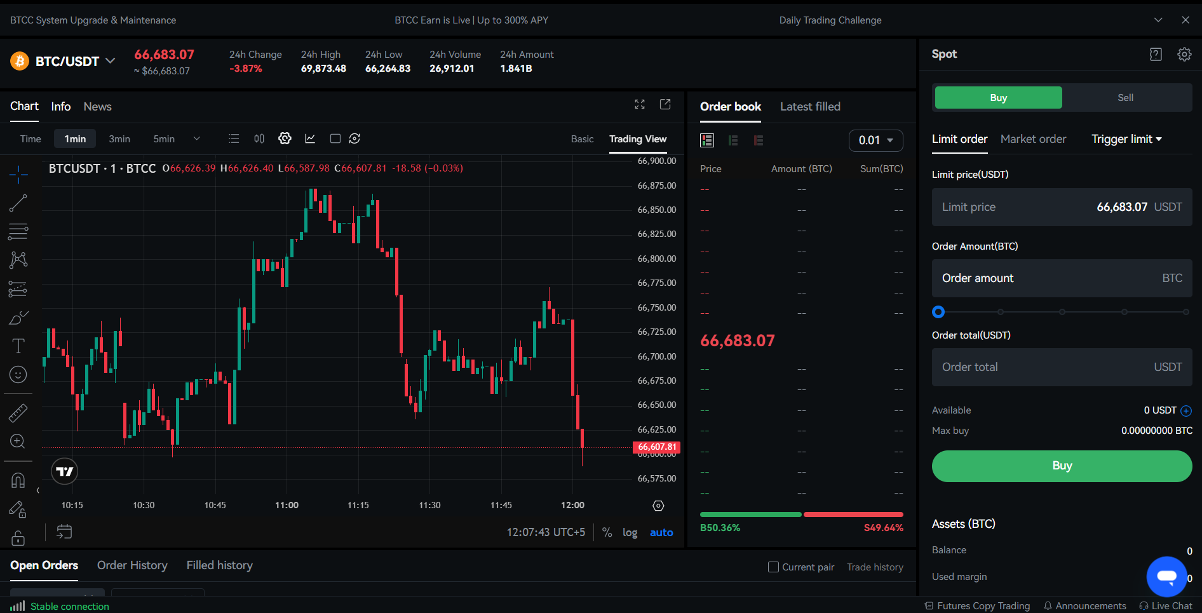This screenshot has width=1202, height=613.
Task: Activate the zoom-in tool
Action: tap(18, 441)
